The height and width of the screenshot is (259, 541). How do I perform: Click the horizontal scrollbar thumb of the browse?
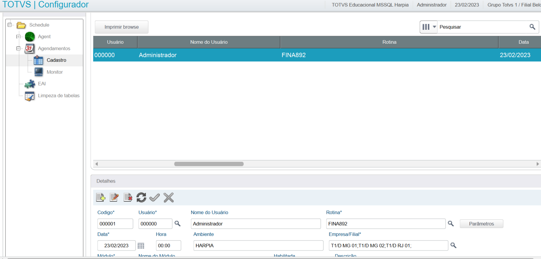pyautogui.click(x=209, y=164)
